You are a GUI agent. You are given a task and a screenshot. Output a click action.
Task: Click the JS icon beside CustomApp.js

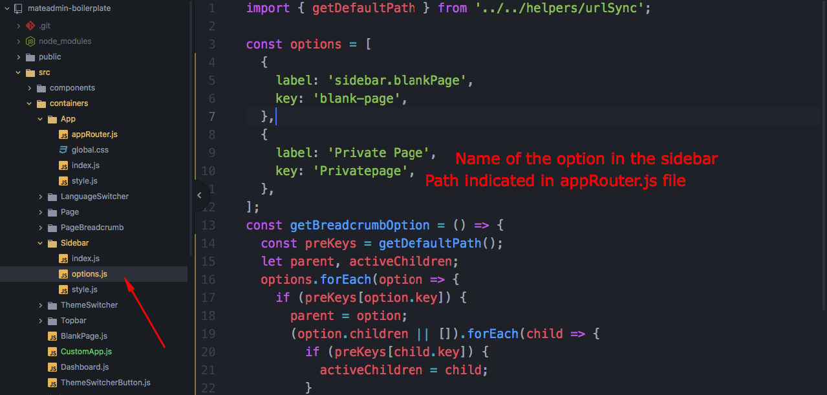point(52,352)
